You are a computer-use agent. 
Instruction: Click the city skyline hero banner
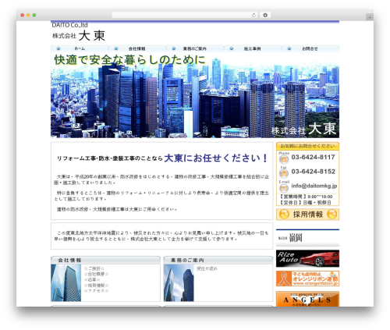pyautogui.click(x=195, y=95)
